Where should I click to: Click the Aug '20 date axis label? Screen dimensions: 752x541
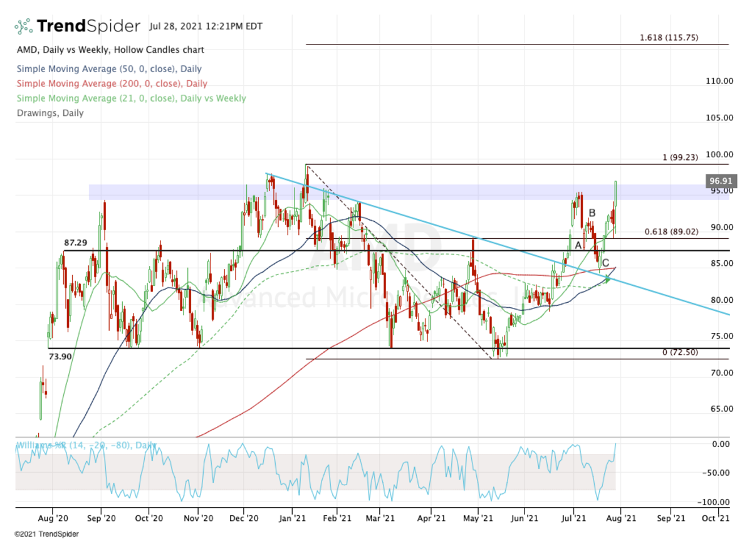[x=52, y=518]
